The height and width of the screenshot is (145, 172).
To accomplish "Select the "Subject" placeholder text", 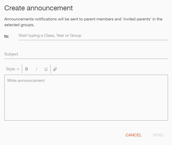I will pos(11,54).
